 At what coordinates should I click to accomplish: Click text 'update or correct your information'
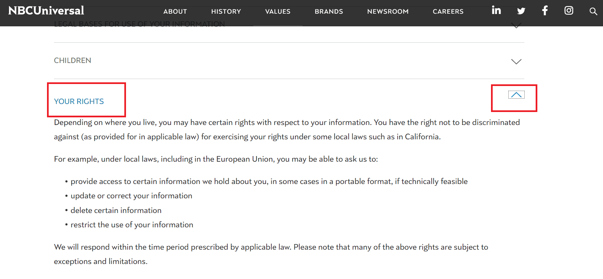tap(131, 196)
